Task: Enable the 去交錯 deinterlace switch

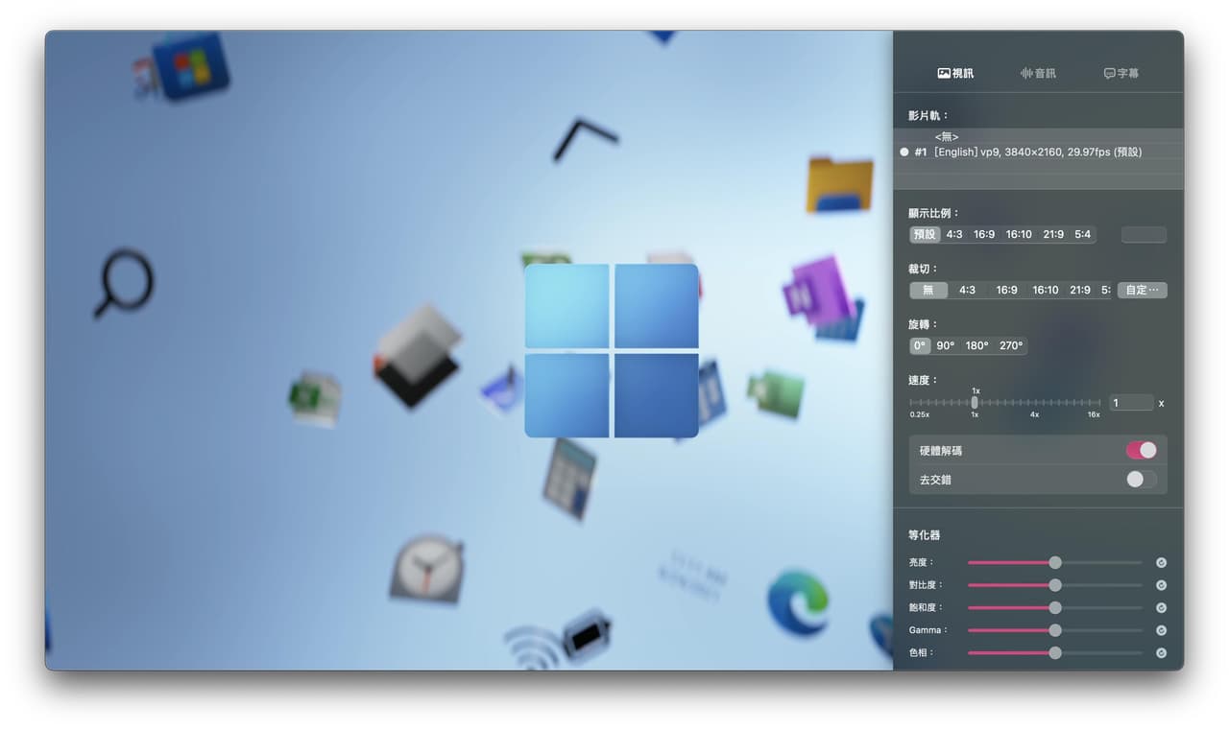Action: click(1141, 479)
